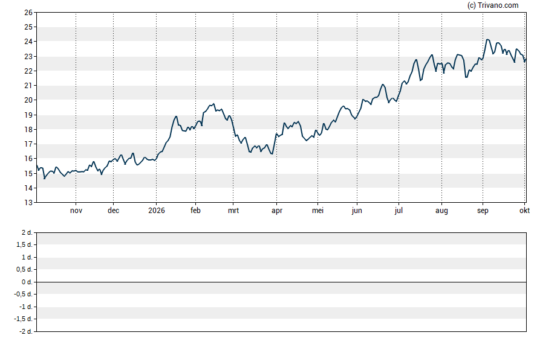Click the 'apr' month label
Screen dimensions: 537x341
click(277, 211)
